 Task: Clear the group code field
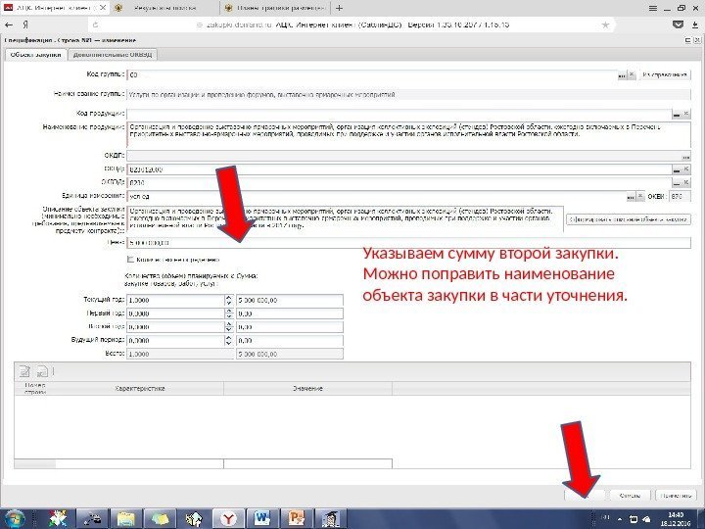click(632, 75)
